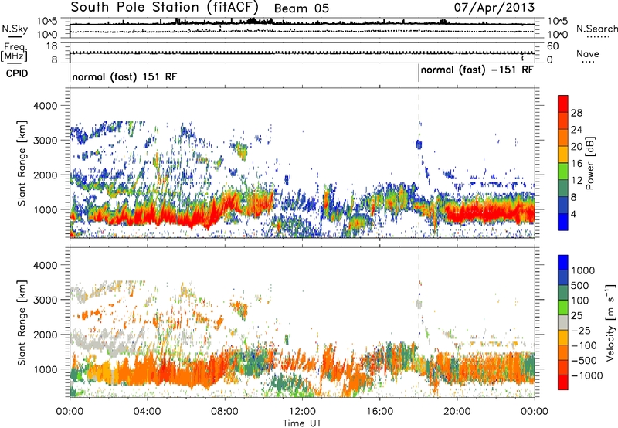The width and height of the screenshot is (618, 428).
Task: Pick the bright blue bottom segment of Power colorbar
Action: coord(563,222)
